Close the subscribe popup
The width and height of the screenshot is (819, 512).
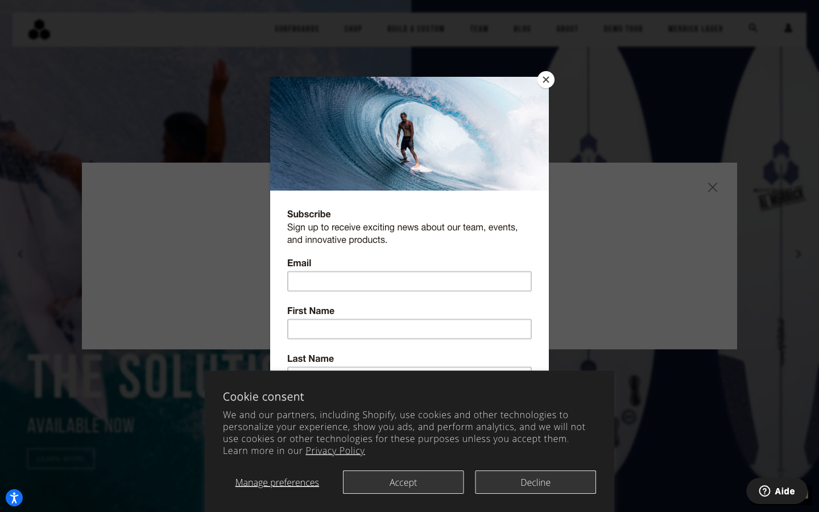point(546,80)
